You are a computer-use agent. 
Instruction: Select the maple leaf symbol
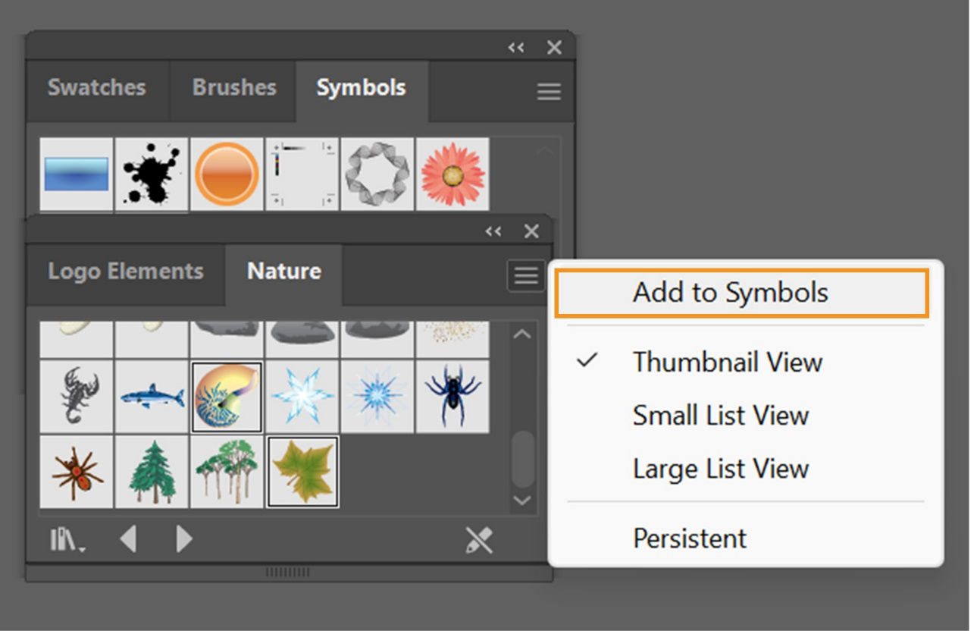pos(302,472)
